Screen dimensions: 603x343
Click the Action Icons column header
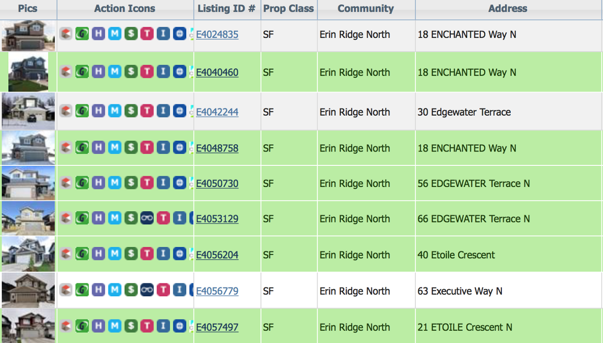[x=125, y=8]
